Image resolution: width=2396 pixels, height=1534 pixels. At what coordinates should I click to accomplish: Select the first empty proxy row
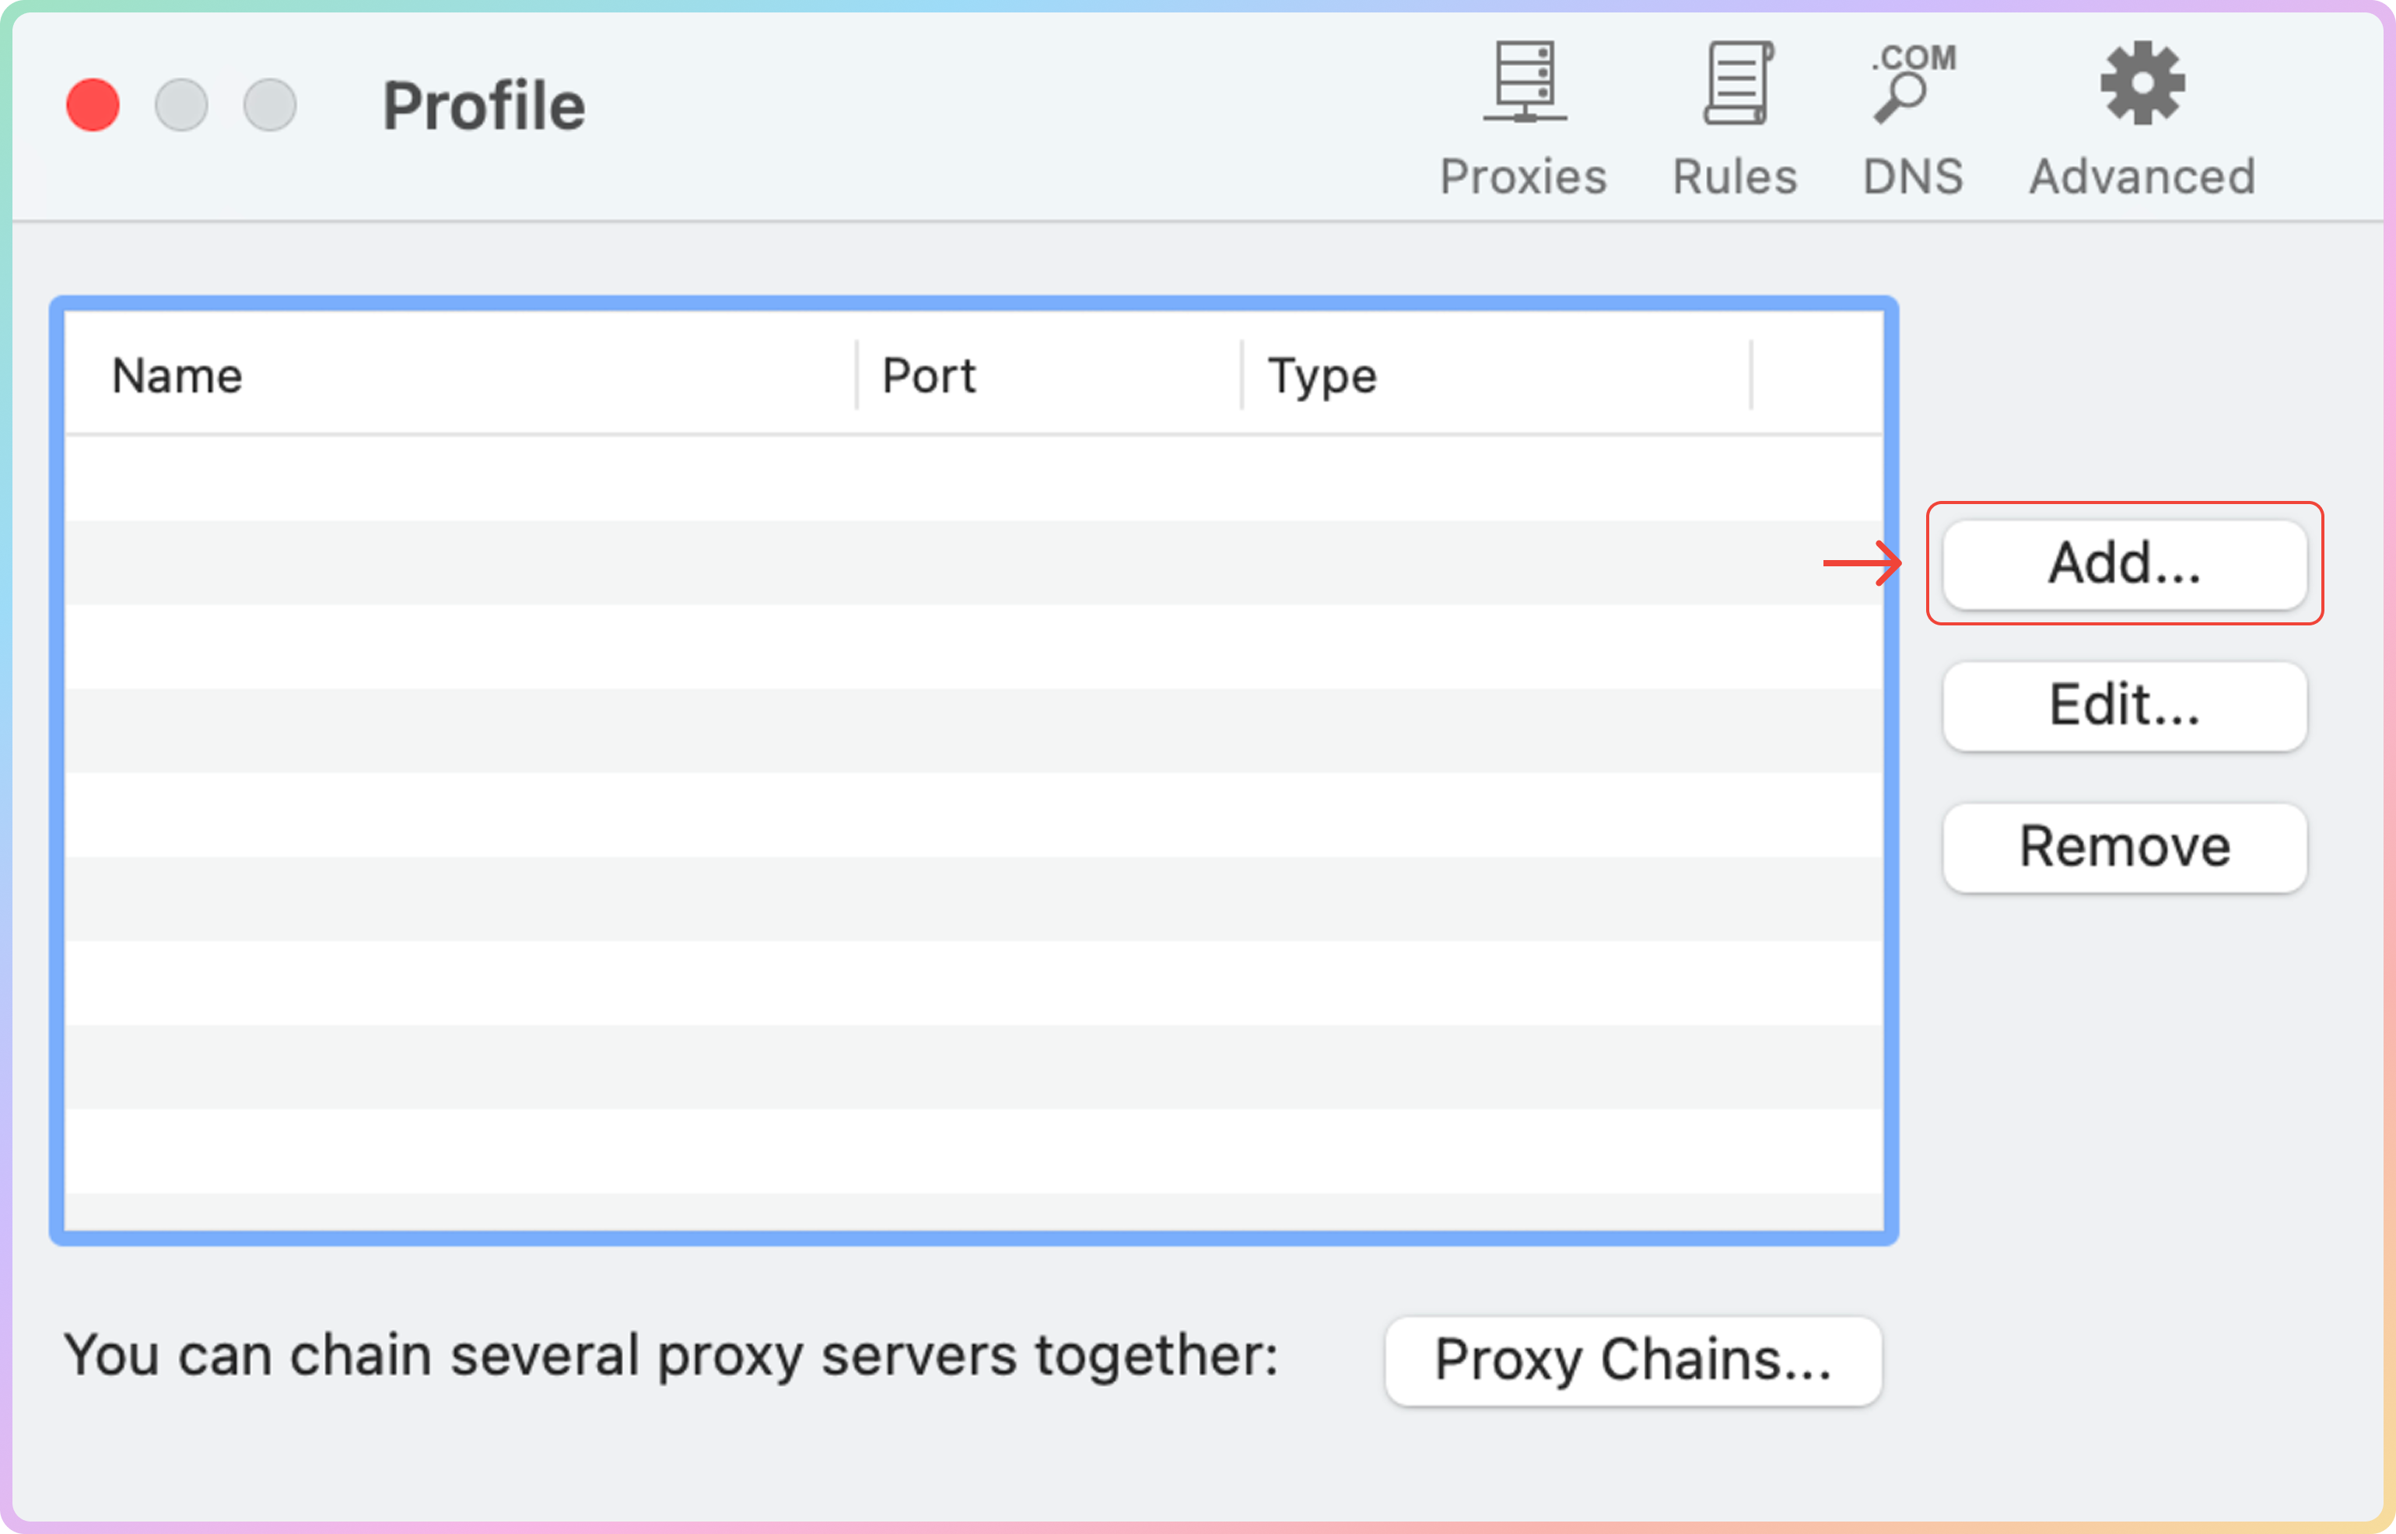(973, 478)
